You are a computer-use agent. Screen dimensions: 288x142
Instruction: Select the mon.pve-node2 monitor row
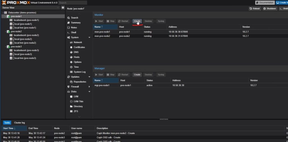[190, 36]
